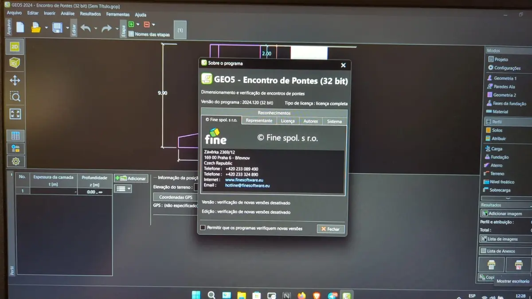Open the Windows Start menu

point(196,295)
